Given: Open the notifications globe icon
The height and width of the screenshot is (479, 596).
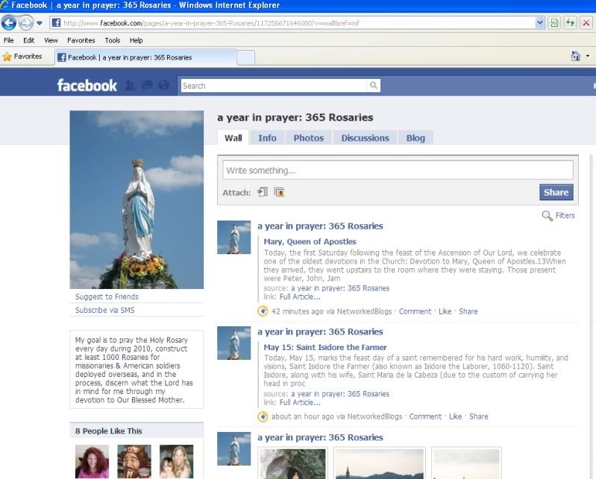Looking at the screenshot, I should coord(164,86).
